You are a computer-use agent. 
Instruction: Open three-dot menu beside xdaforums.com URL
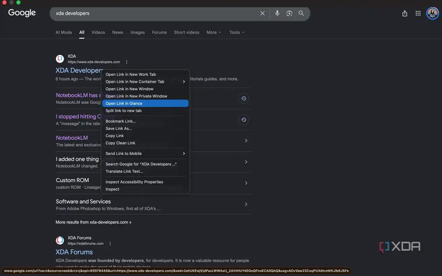coord(110,244)
